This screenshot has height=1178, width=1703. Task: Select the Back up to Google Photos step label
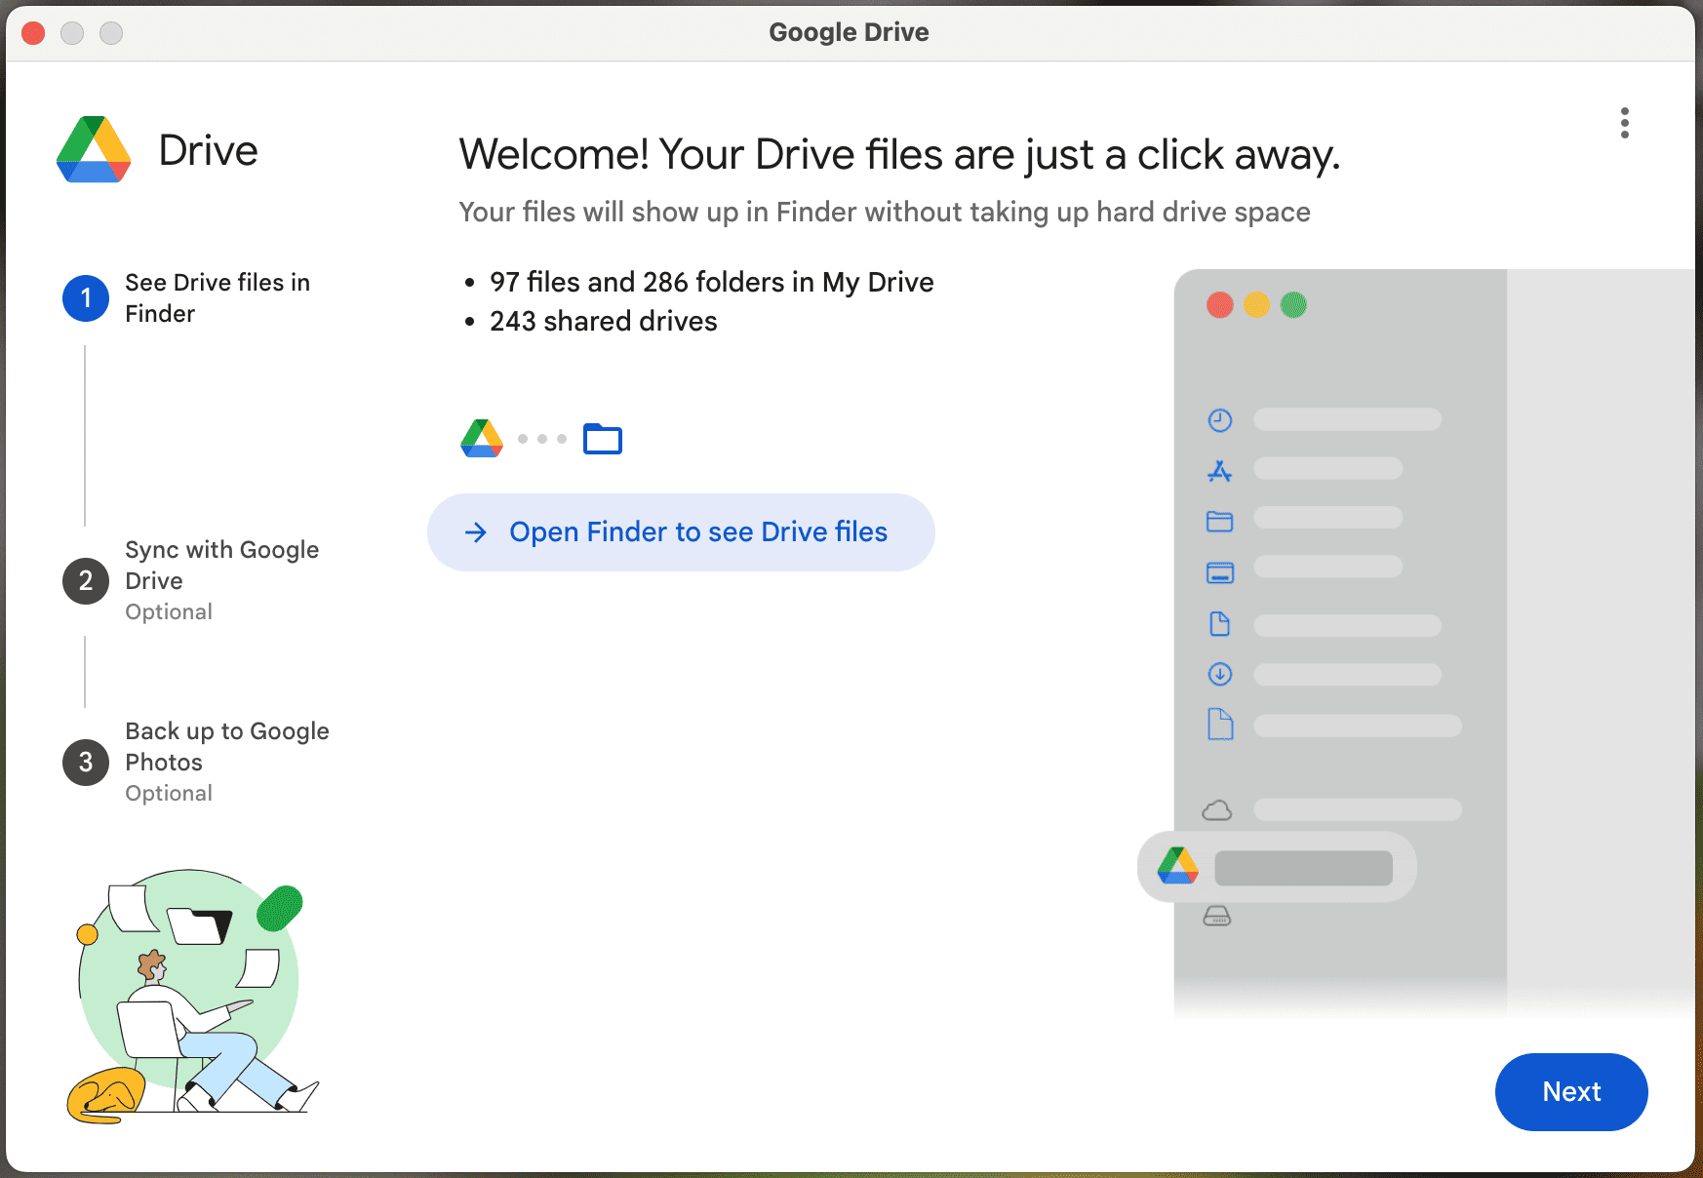click(226, 746)
